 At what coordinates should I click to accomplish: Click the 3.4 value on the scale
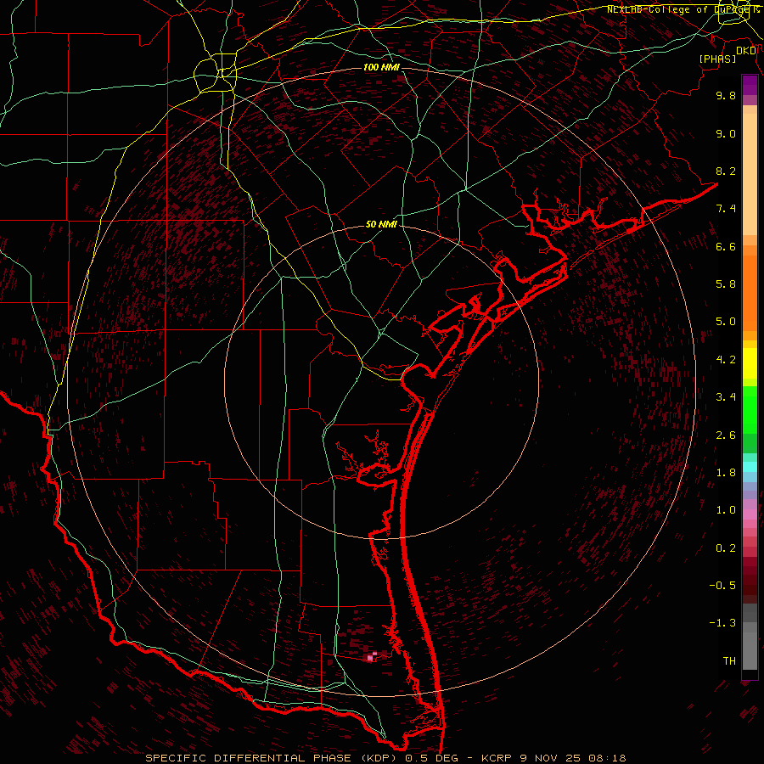[726, 397]
